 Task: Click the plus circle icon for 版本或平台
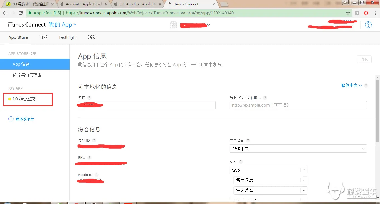tap(11, 119)
